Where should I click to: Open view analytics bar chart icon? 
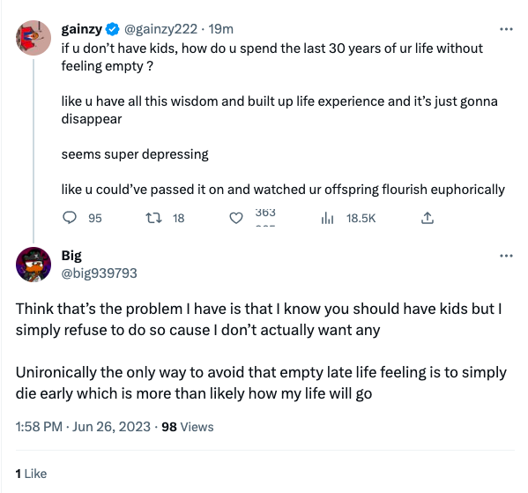click(327, 218)
